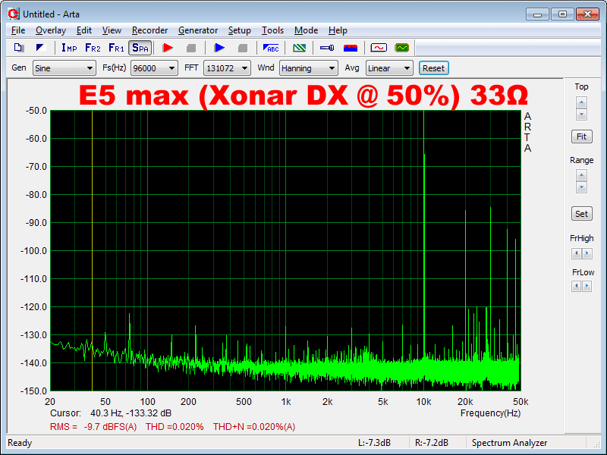
Task: Click the RMS = -9.7 dBFS(A) readout
Action: 93,427
